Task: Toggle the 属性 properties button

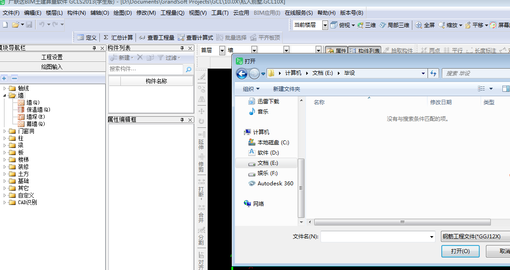Action: [336, 50]
